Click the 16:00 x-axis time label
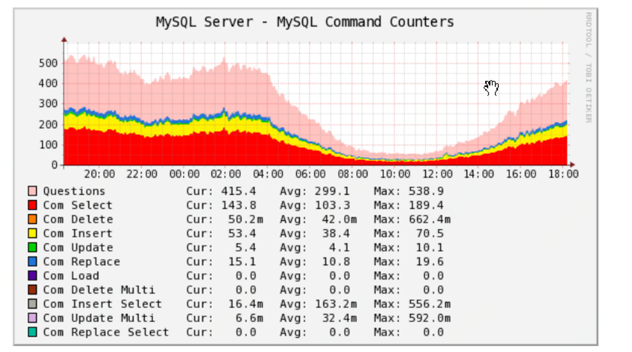This screenshot has width=632, height=352. click(521, 174)
